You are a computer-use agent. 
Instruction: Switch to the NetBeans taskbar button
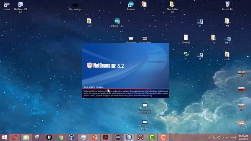pyautogui.click(x=129, y=137)
